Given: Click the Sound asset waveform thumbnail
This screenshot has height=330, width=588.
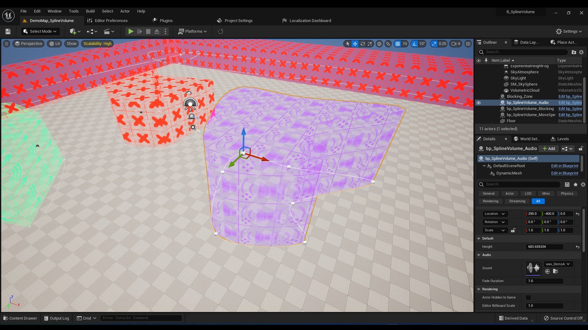Looking at the screenshot, I should click(x=533, y=268).
